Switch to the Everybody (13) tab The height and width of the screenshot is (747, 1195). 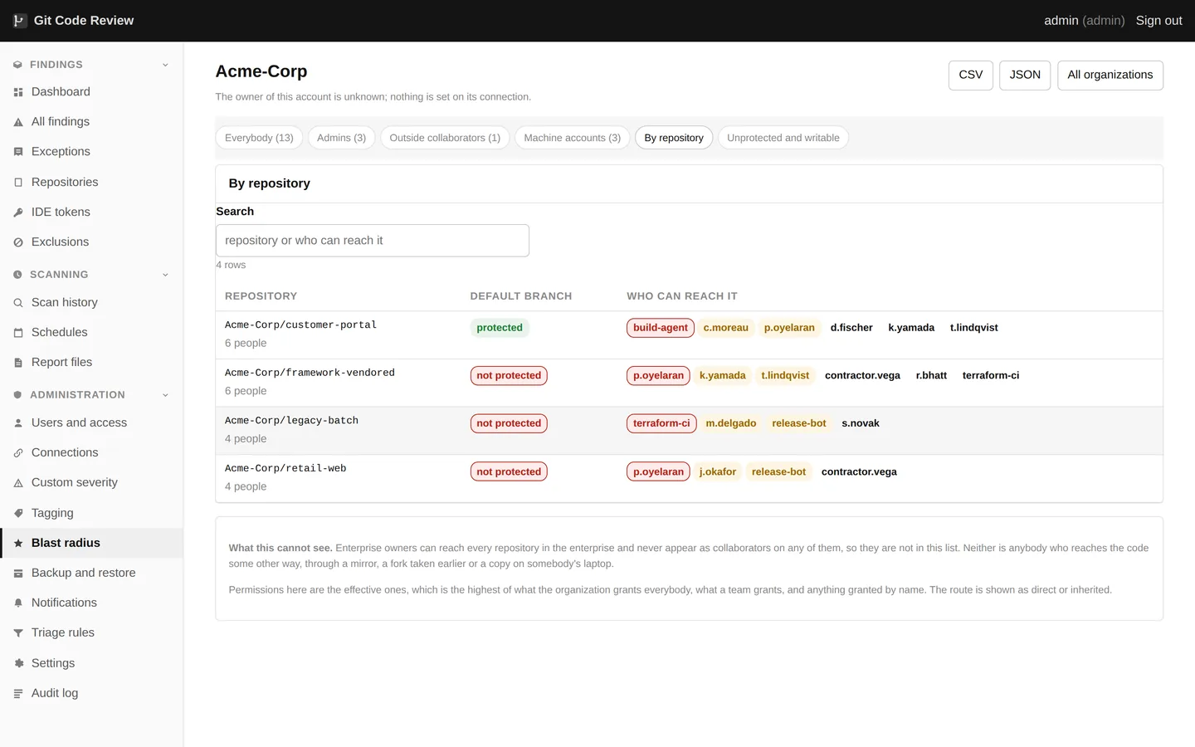point(259,138)
